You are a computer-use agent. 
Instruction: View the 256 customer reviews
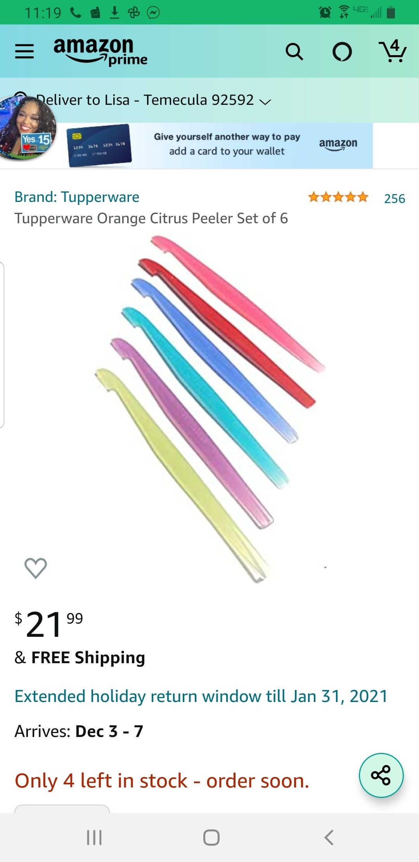tap(395, 198)
